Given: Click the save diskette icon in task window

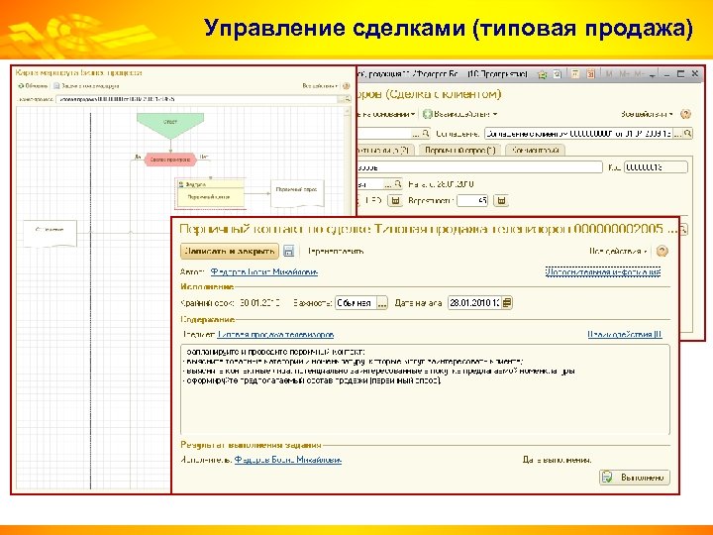Looking at the screenshot, I should tap(289, 251).
